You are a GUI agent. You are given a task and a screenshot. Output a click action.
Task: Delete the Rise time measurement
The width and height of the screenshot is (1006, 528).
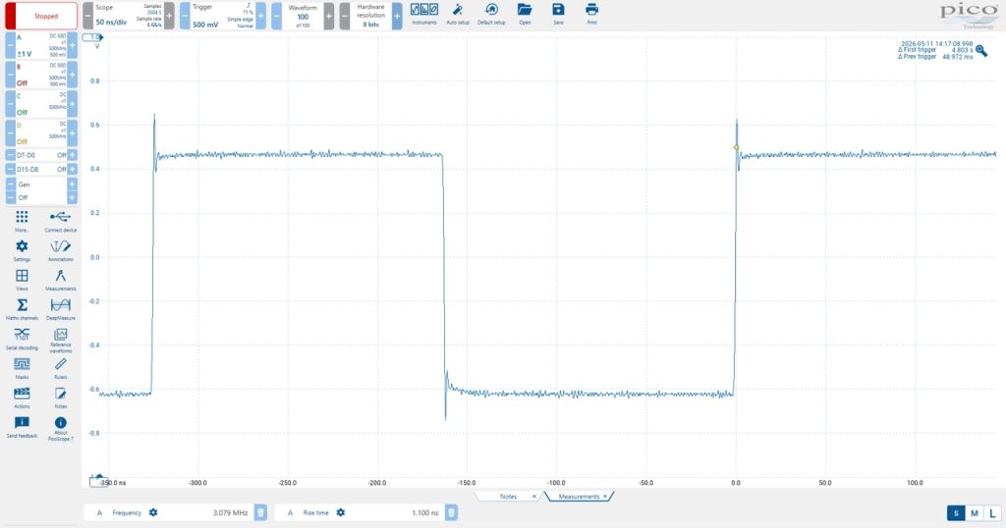click(452, 512)
